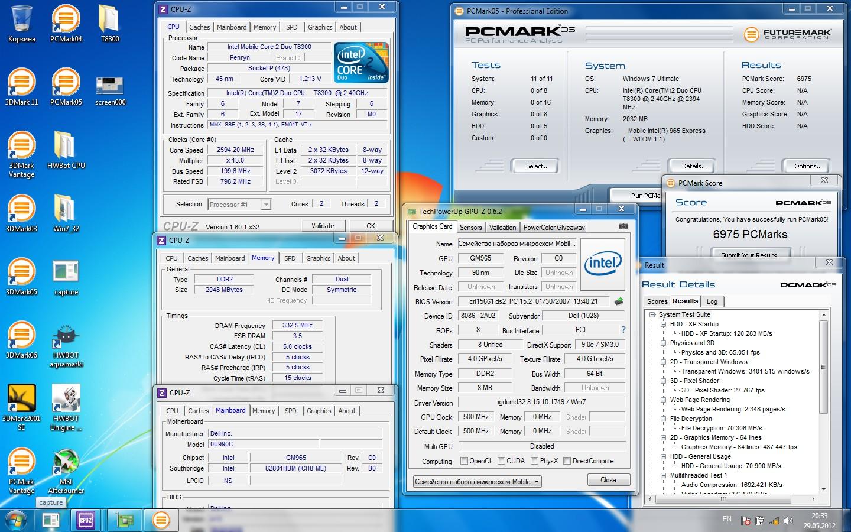
Task: Click the Bus Interface question mark icon
Action: pyautogui.click(x=623, y=330)
